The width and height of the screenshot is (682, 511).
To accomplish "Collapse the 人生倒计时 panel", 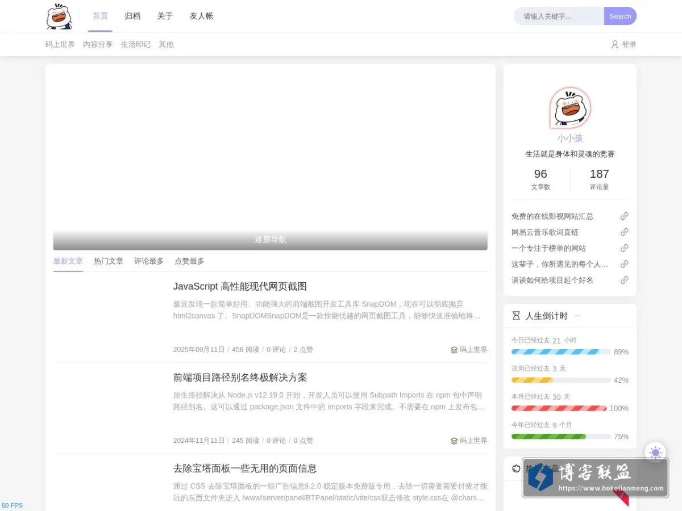I will point(577,316).
